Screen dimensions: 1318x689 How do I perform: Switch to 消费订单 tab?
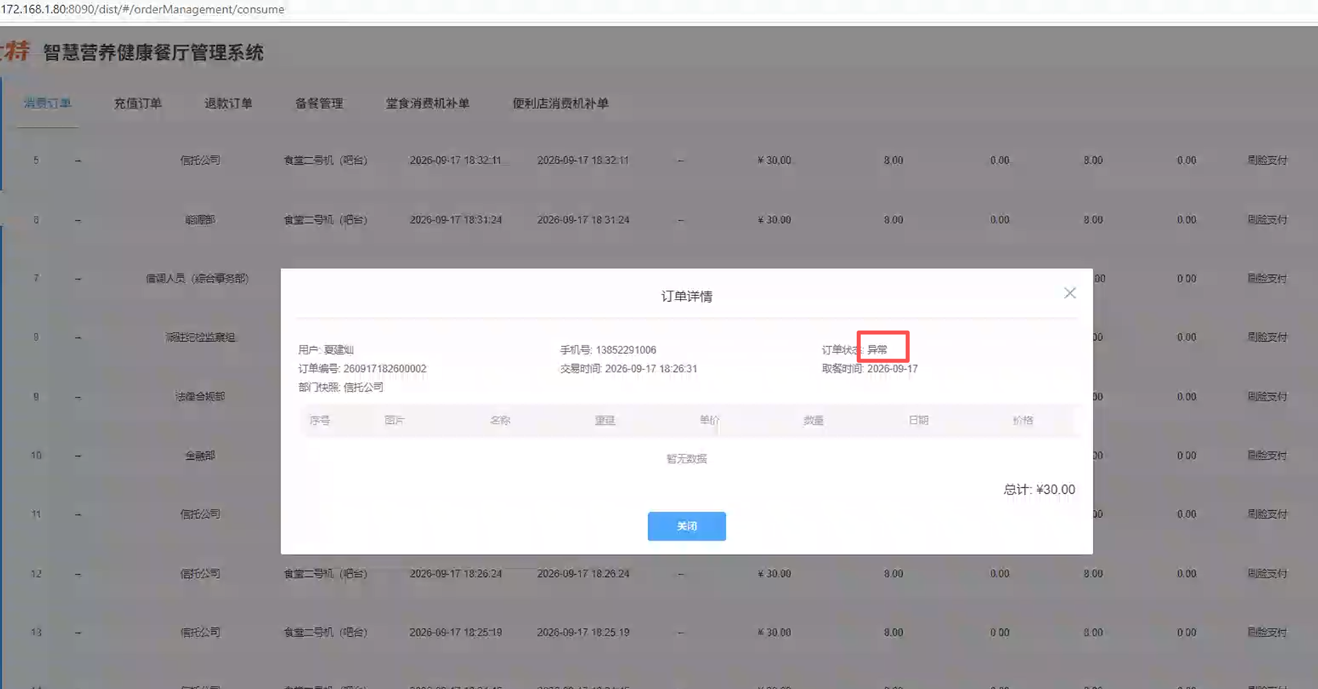(47, 103)
